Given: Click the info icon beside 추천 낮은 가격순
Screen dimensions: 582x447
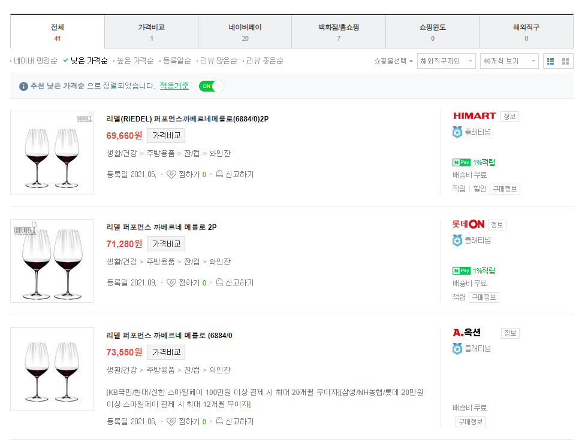Looking at the screenshot, I should tap(23, 86).
